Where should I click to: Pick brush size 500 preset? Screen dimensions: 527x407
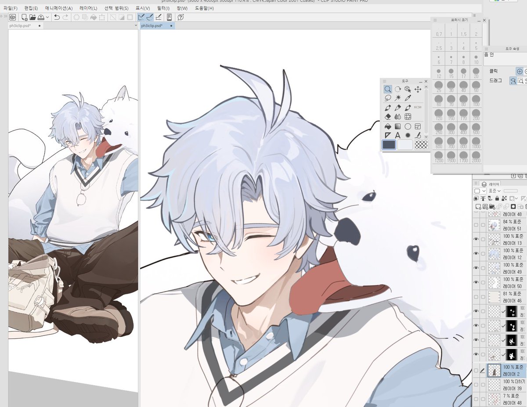click(476, 128)
